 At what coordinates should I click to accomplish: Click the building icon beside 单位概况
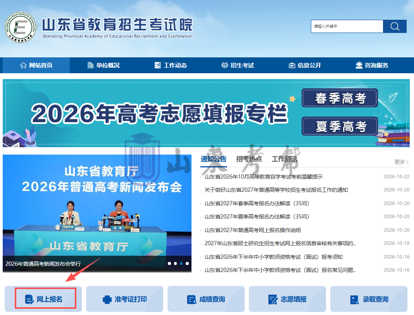[90, 65]
